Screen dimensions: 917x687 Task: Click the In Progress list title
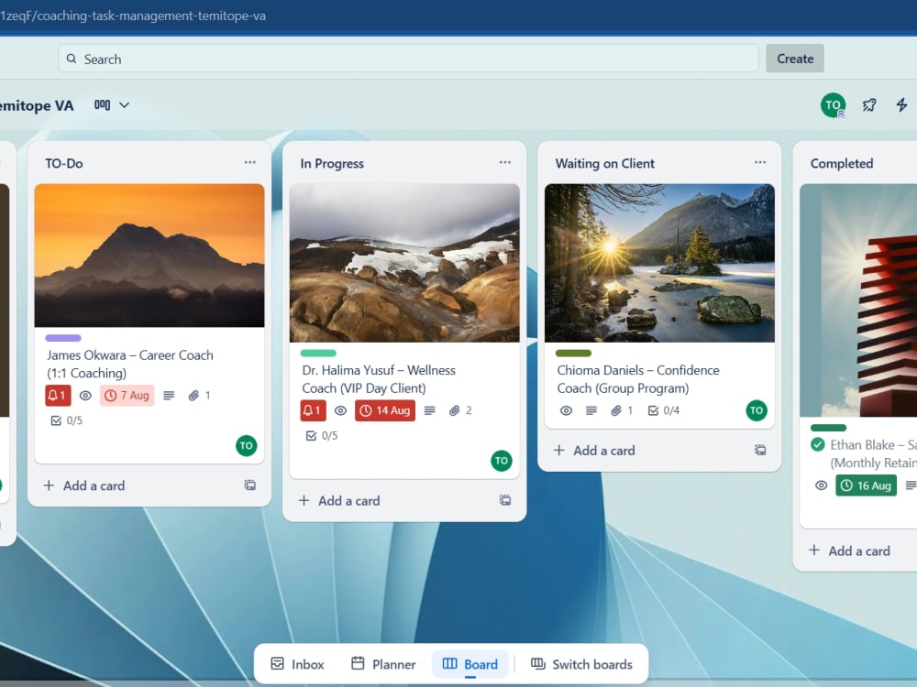(x=332, y=164)
